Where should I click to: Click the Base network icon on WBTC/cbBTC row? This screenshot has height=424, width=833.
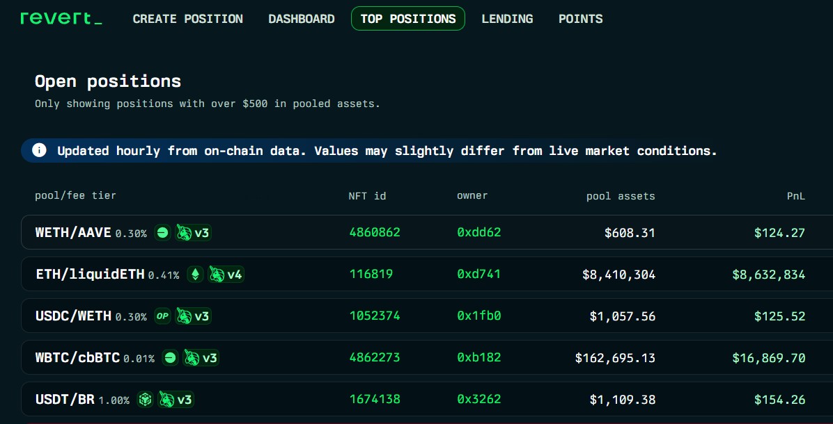tap(170, 358)
